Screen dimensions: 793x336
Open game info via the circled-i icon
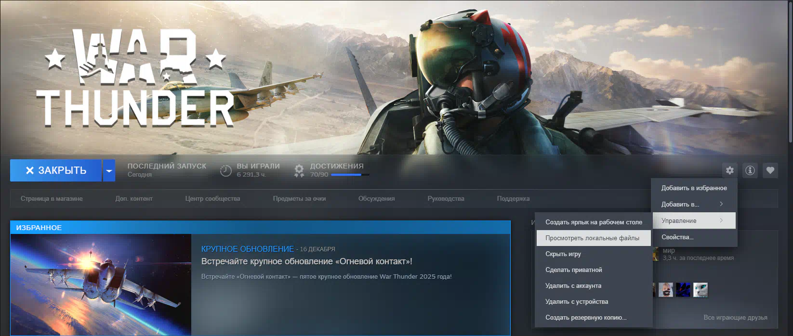[x=750, y=170]
